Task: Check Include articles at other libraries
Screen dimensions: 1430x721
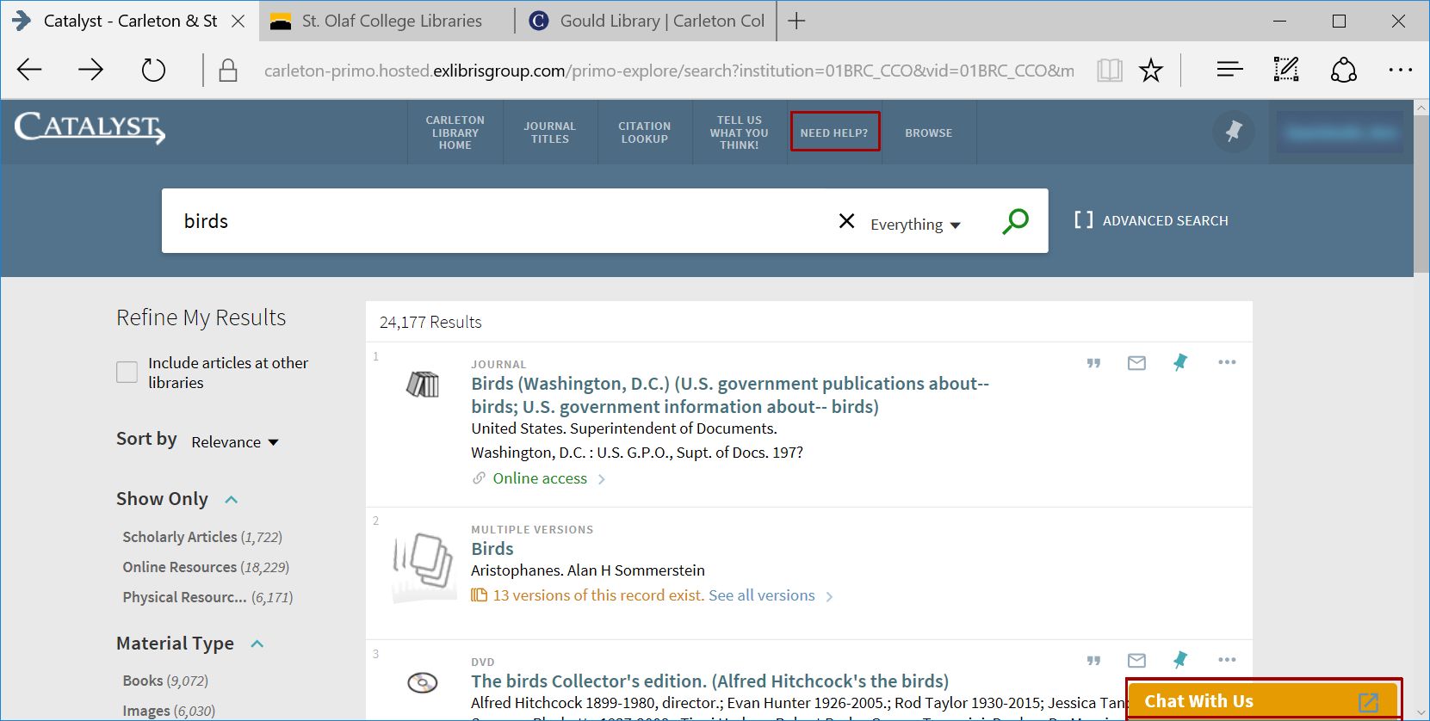Action: click(x=127, y=373)
